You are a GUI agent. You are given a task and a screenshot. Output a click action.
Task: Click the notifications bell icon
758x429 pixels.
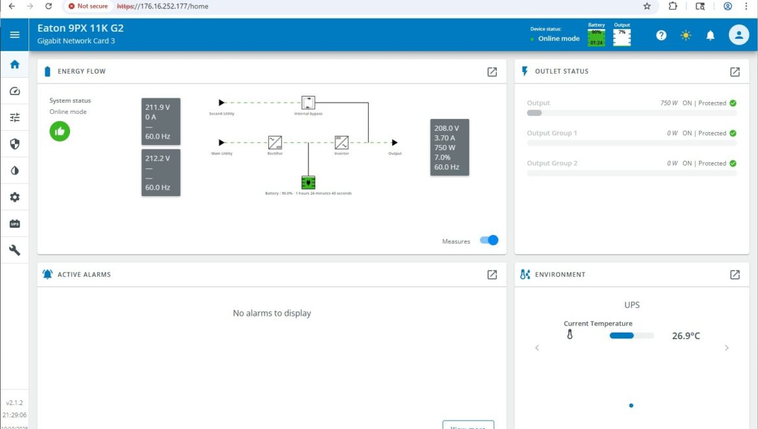(710, 36)
